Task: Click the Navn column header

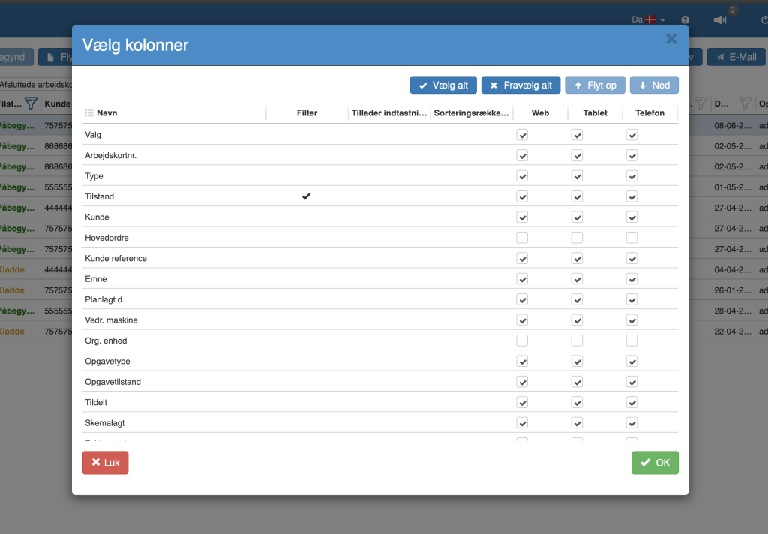Action: 106,112
